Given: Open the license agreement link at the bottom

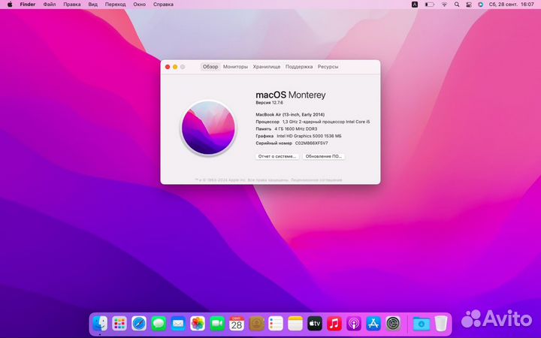Looking at the screenshot, I should [316, 180].
